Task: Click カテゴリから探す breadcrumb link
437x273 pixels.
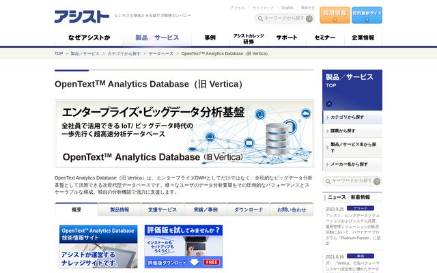Action: click(x=124, y=53)
